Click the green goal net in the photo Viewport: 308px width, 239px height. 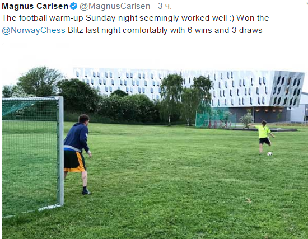click(30, 155)
